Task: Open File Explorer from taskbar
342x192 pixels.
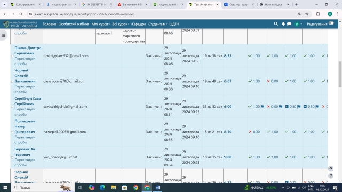Action: pos(114,187)
